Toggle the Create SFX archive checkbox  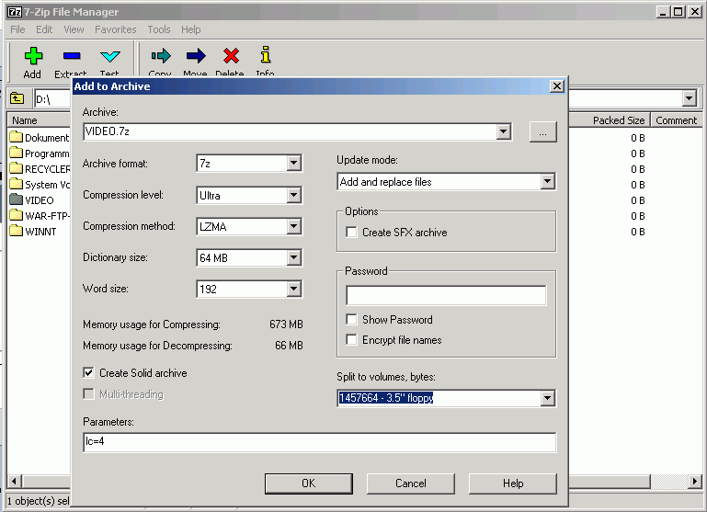[351, 233]
